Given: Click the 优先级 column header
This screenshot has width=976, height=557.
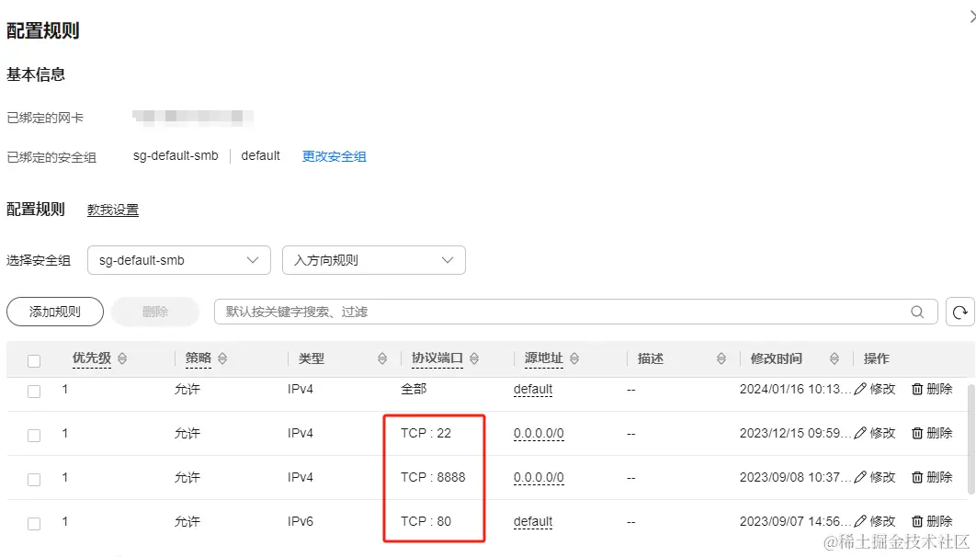Looking at the screenshot, I should click(x=92, y=358).
